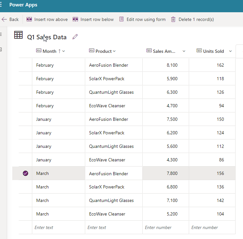Select the units sold cell showing 94
Image resolution: width=243 pixels, height=239 pixels.
tap(212, 106)
